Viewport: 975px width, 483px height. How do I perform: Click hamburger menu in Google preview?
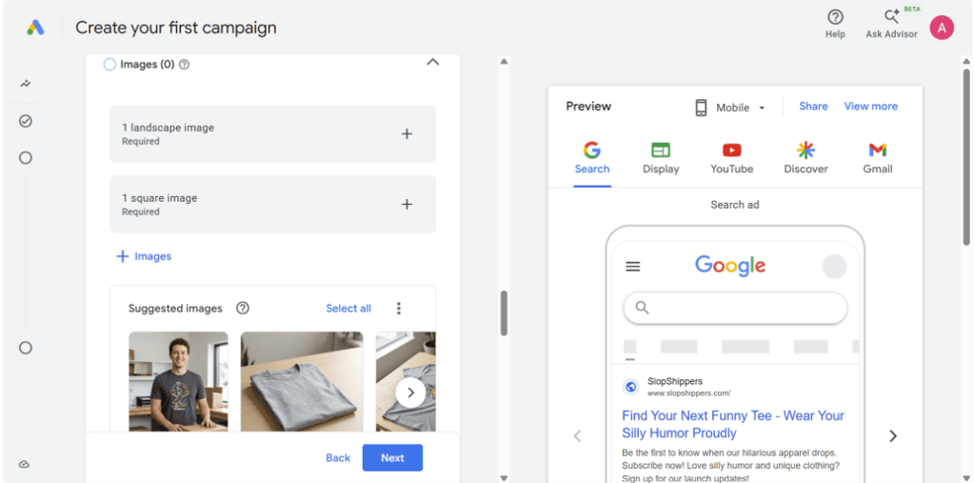(633, 267)
